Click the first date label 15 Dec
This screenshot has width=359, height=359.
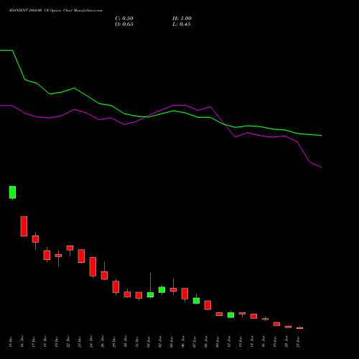pos(10,342)
